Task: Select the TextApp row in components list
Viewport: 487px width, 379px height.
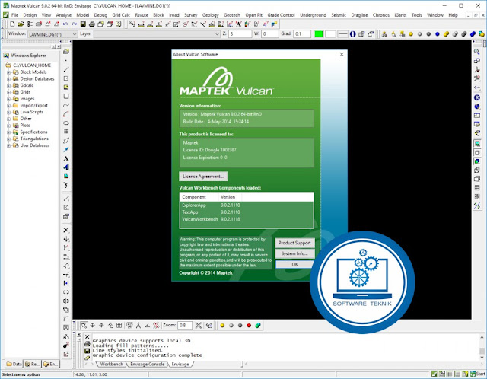Action: [x=247, y=212]
